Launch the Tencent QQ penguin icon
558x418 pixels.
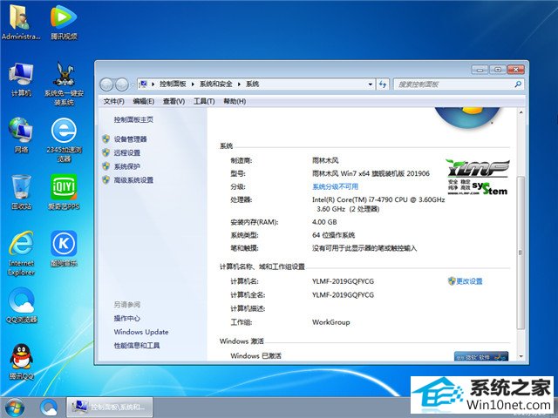click(21, 358)
